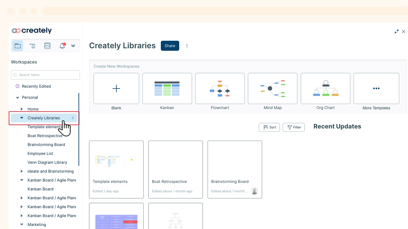Open the notifications bell icon

tap(62, 46)
